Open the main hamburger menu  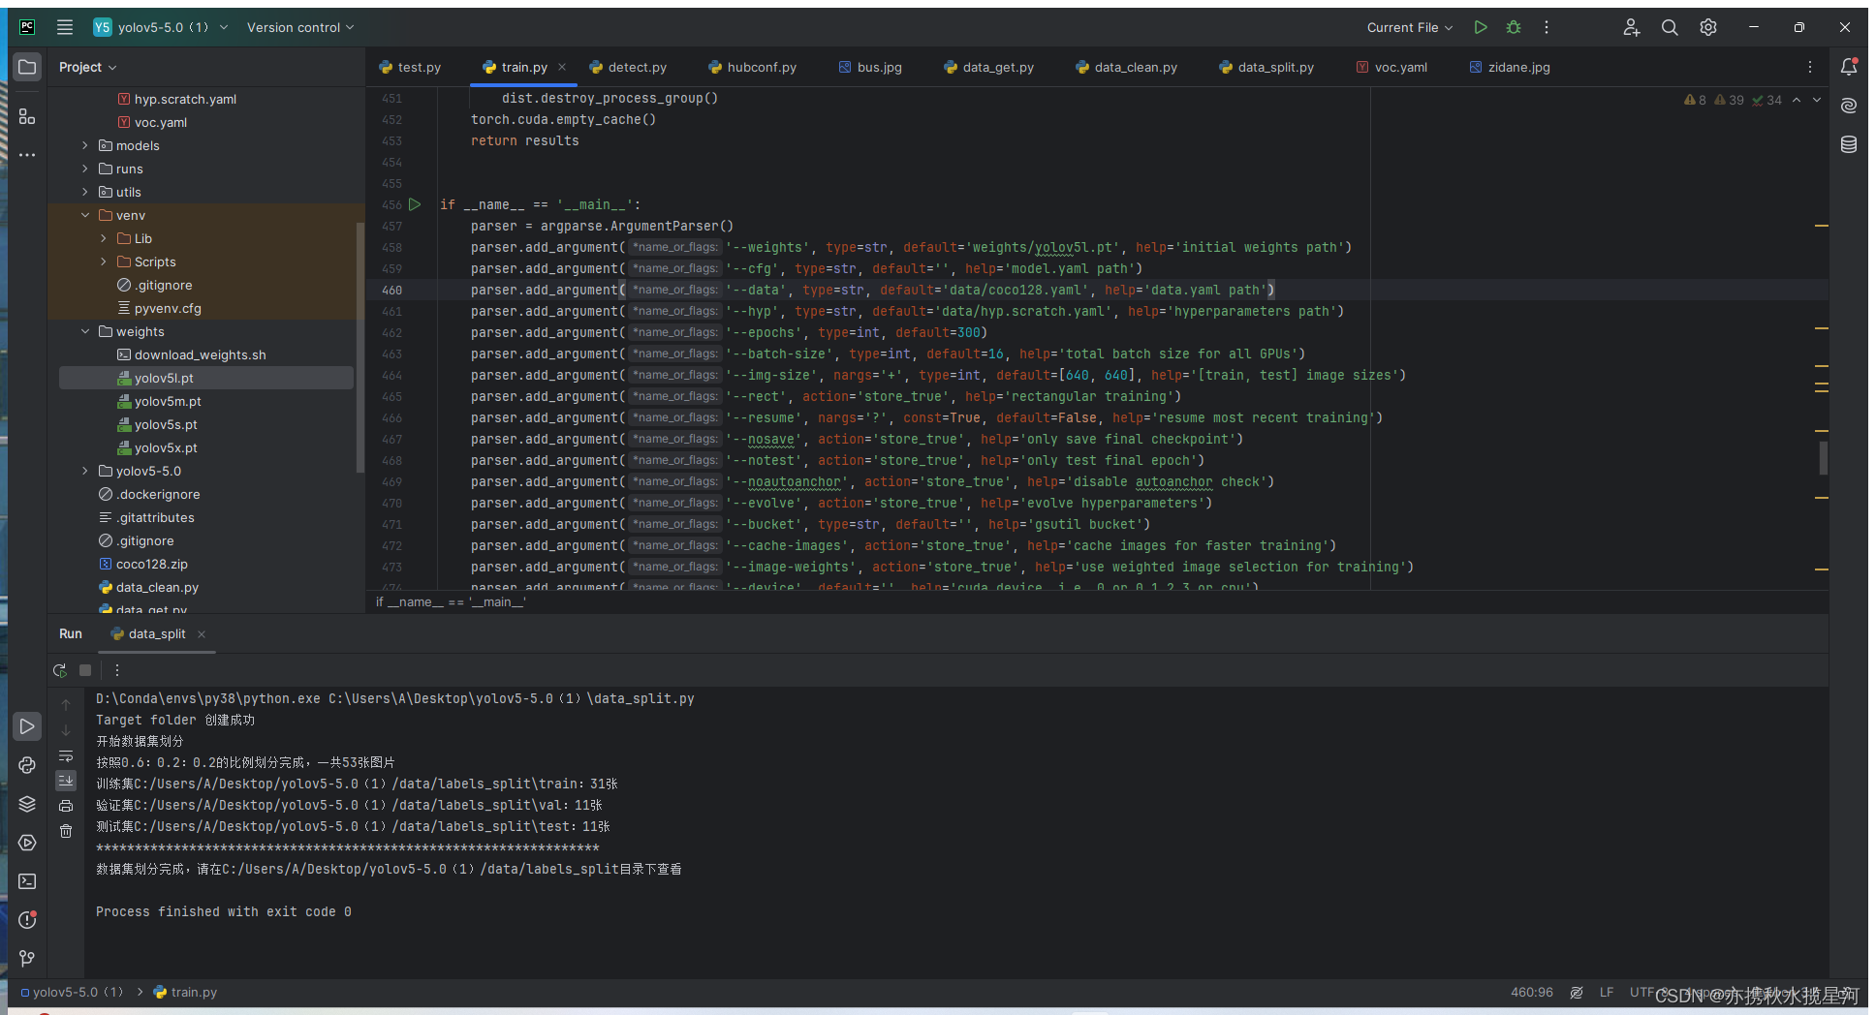[65, 27]
